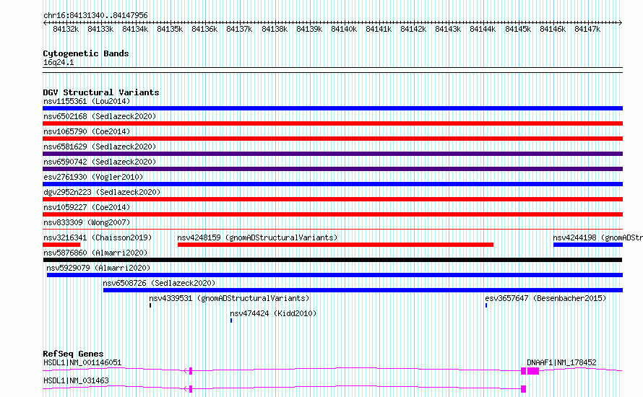The width and height of the screenshot is (643, 397).
Task: Open the nsv4244198 variant label
Action: tap(597, 237)
